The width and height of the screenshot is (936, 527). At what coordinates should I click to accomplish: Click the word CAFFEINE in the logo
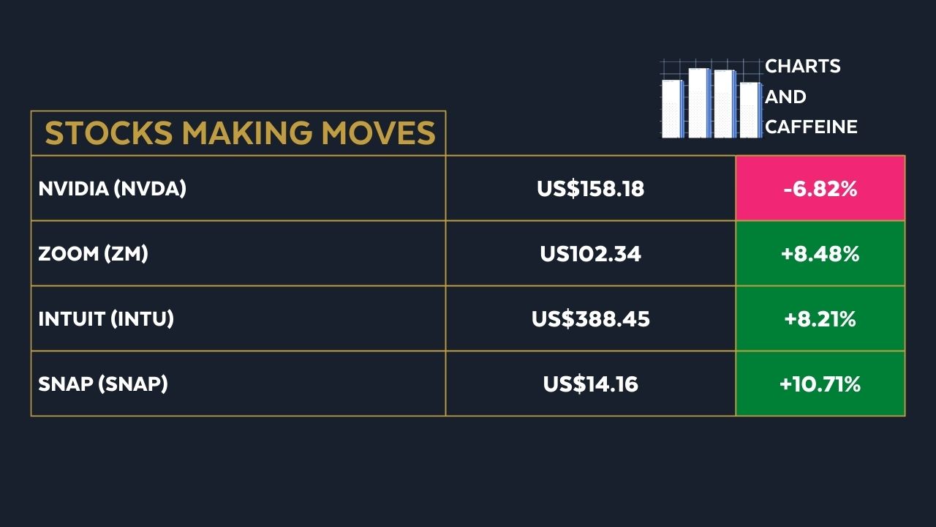[811, 127]
